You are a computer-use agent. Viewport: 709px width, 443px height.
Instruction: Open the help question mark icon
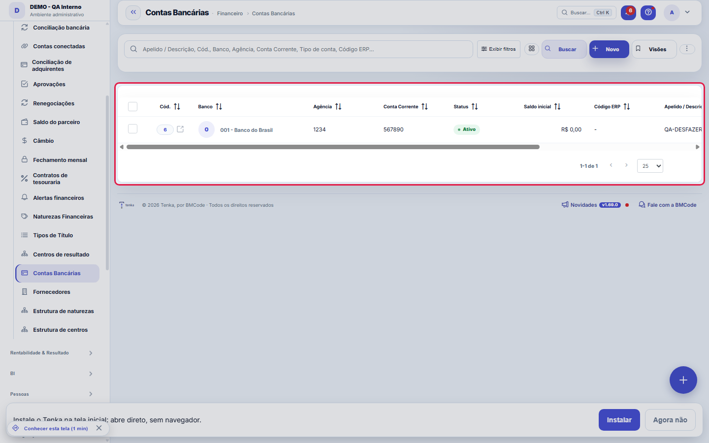coord(648,13)
